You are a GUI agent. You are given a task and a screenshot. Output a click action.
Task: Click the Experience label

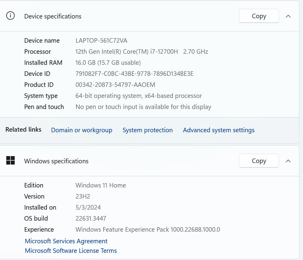pyautogui.click(x=39, y=230)
